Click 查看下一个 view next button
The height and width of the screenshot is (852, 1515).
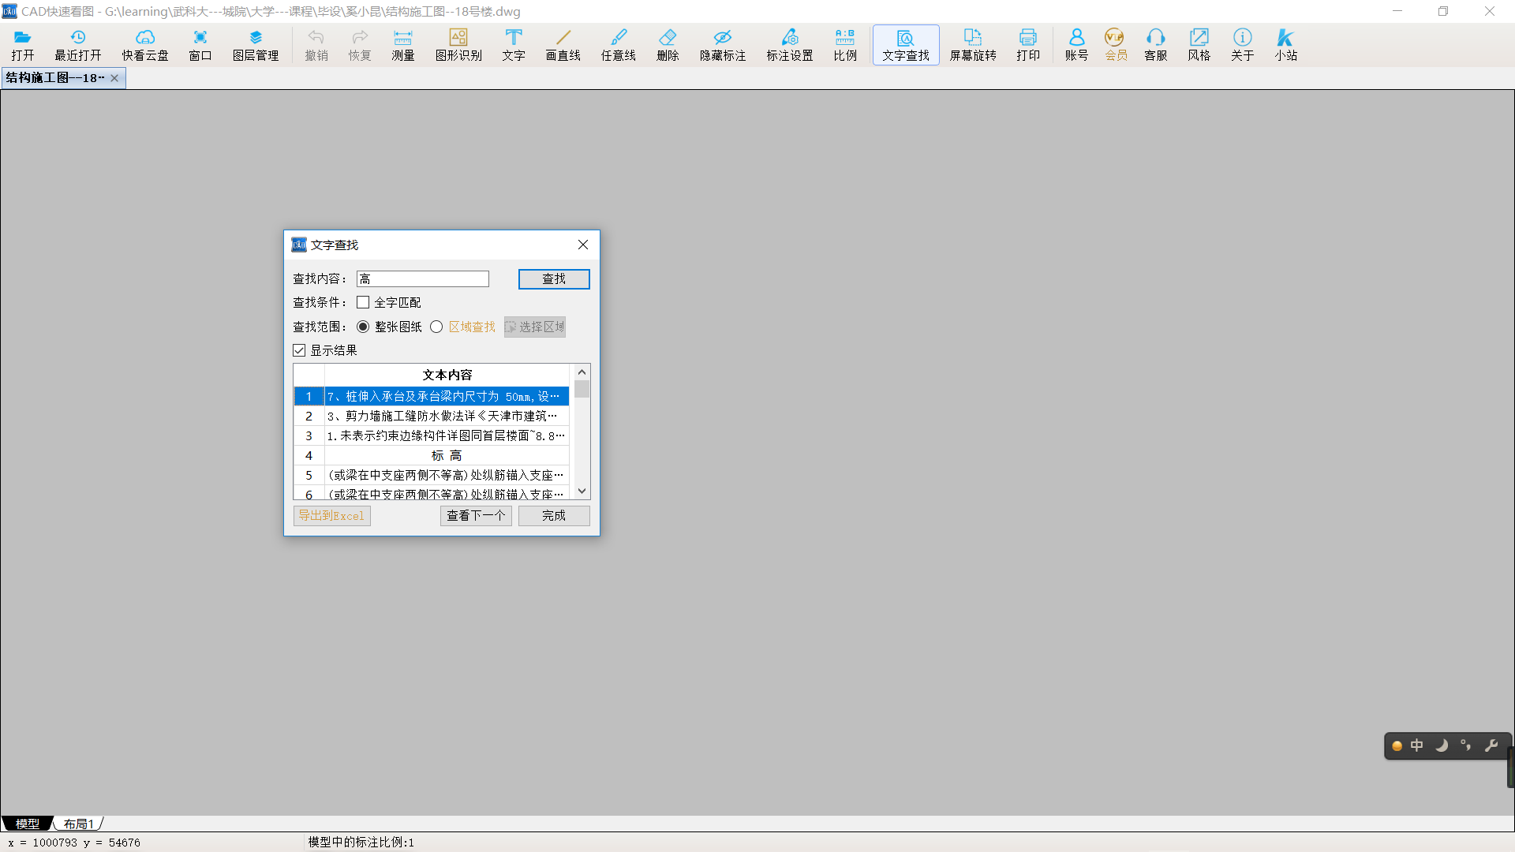tap(476, 516)
